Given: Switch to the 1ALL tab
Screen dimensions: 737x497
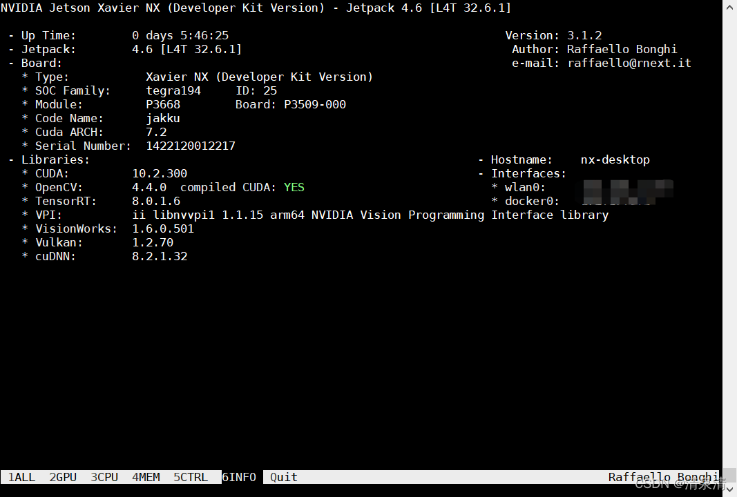Looking at the screenshot, I should click(x=21, y=477).
